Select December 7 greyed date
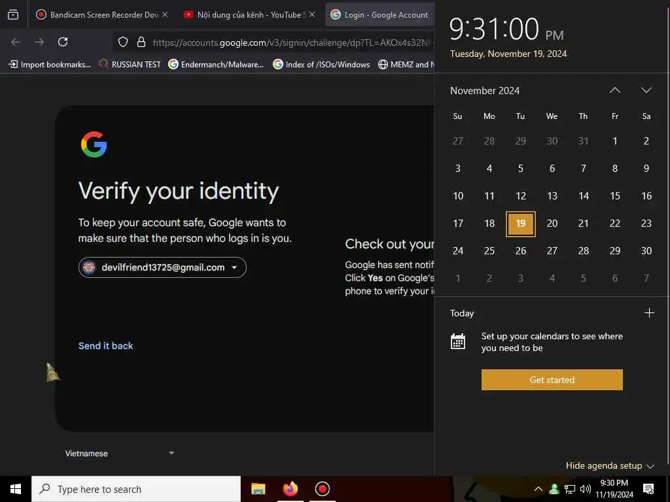 pos(646,278)
